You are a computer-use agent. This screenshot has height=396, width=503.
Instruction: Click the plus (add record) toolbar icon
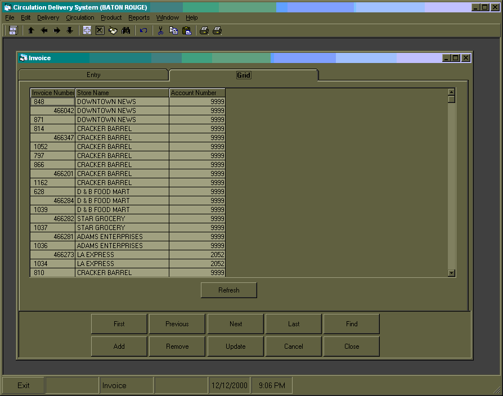(87, 30)
